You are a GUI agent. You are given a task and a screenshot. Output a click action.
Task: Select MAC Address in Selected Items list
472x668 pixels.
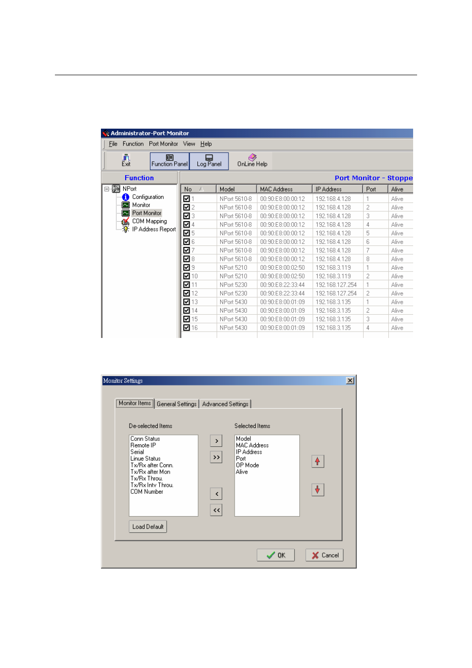pos(252,445)
